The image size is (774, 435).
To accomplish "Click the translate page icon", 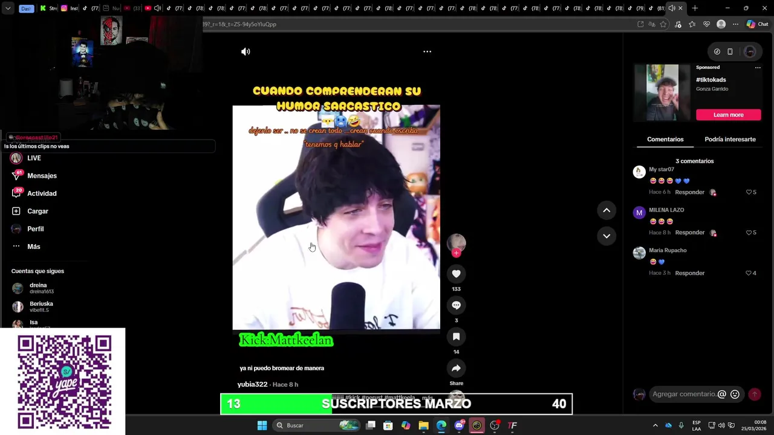I will point(652,24).
